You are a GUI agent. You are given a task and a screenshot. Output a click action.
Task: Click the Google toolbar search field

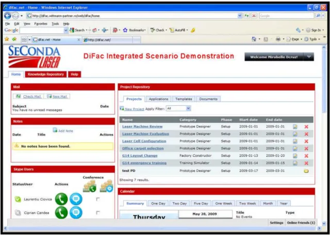point(42,30)
